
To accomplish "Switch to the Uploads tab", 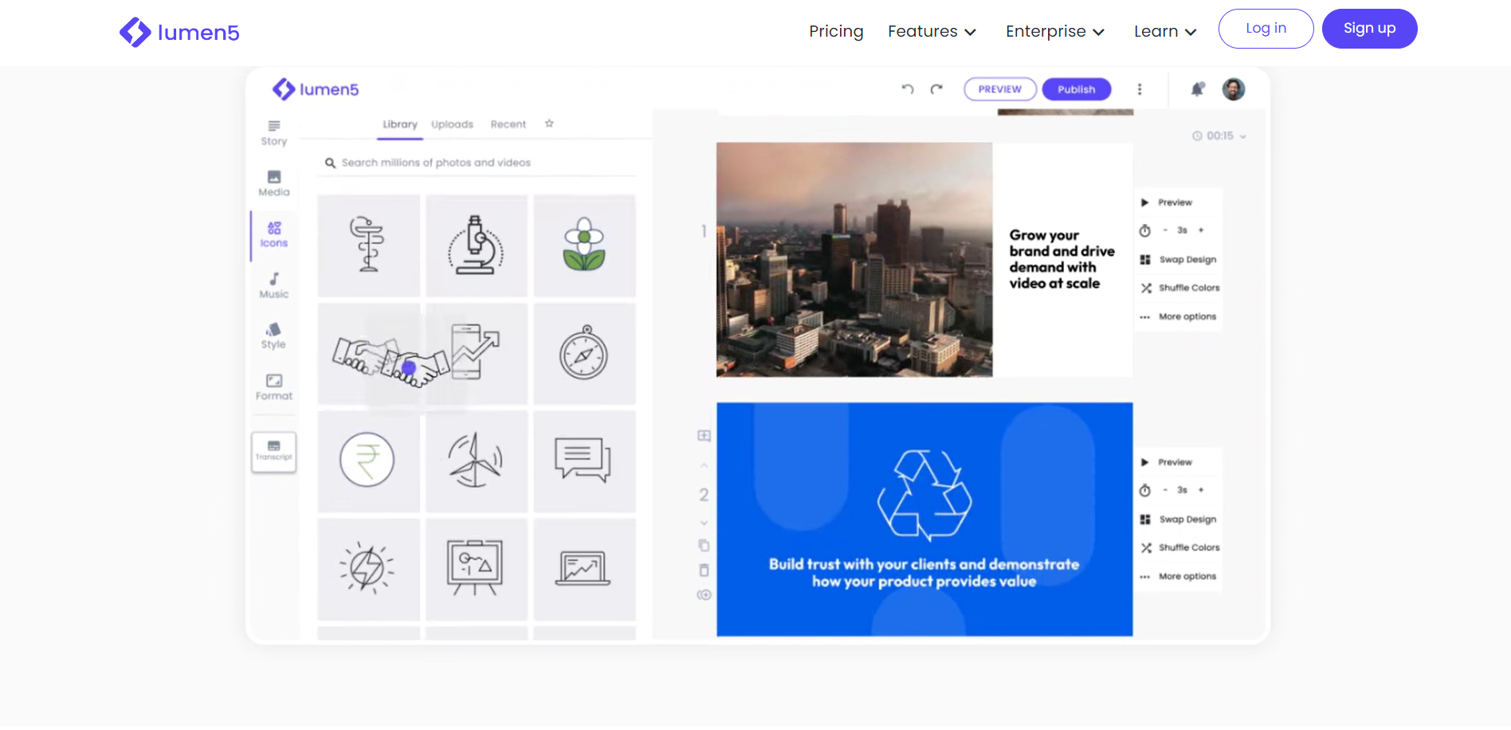I will (x=452, y=124).
